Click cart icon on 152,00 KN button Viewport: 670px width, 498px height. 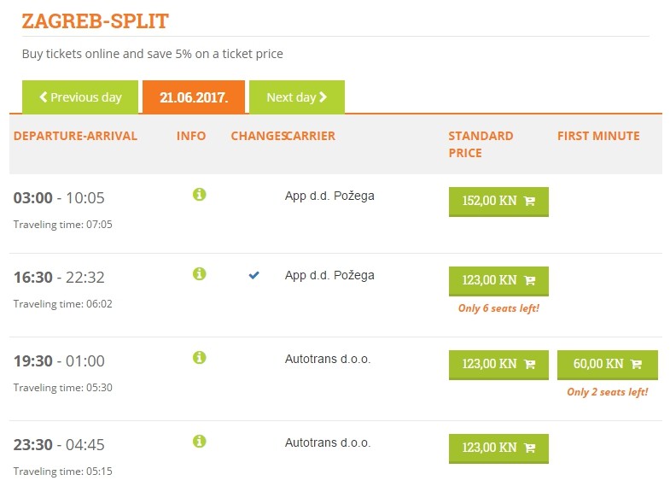tap(529, 202)
